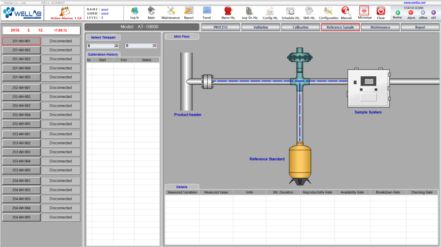Open the Manual help icon
441x247 pixels.
346,11
